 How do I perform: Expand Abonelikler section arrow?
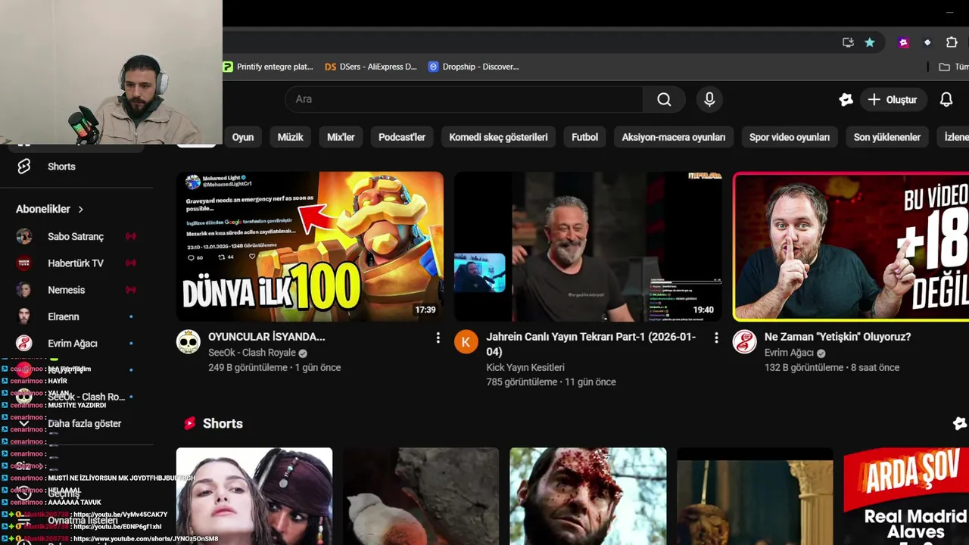81,209
